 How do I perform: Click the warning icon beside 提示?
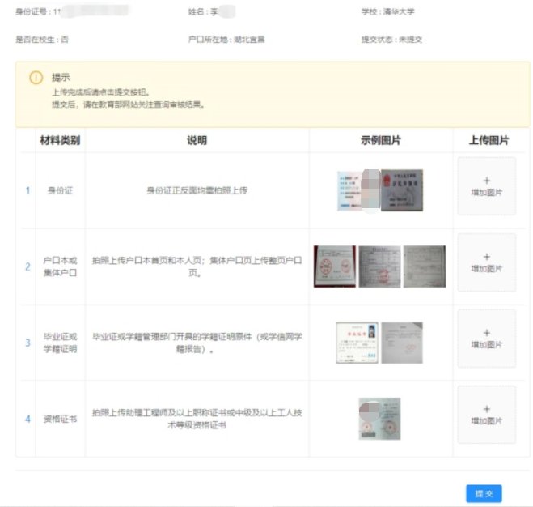pyautogui.click(x=36, y=78)
